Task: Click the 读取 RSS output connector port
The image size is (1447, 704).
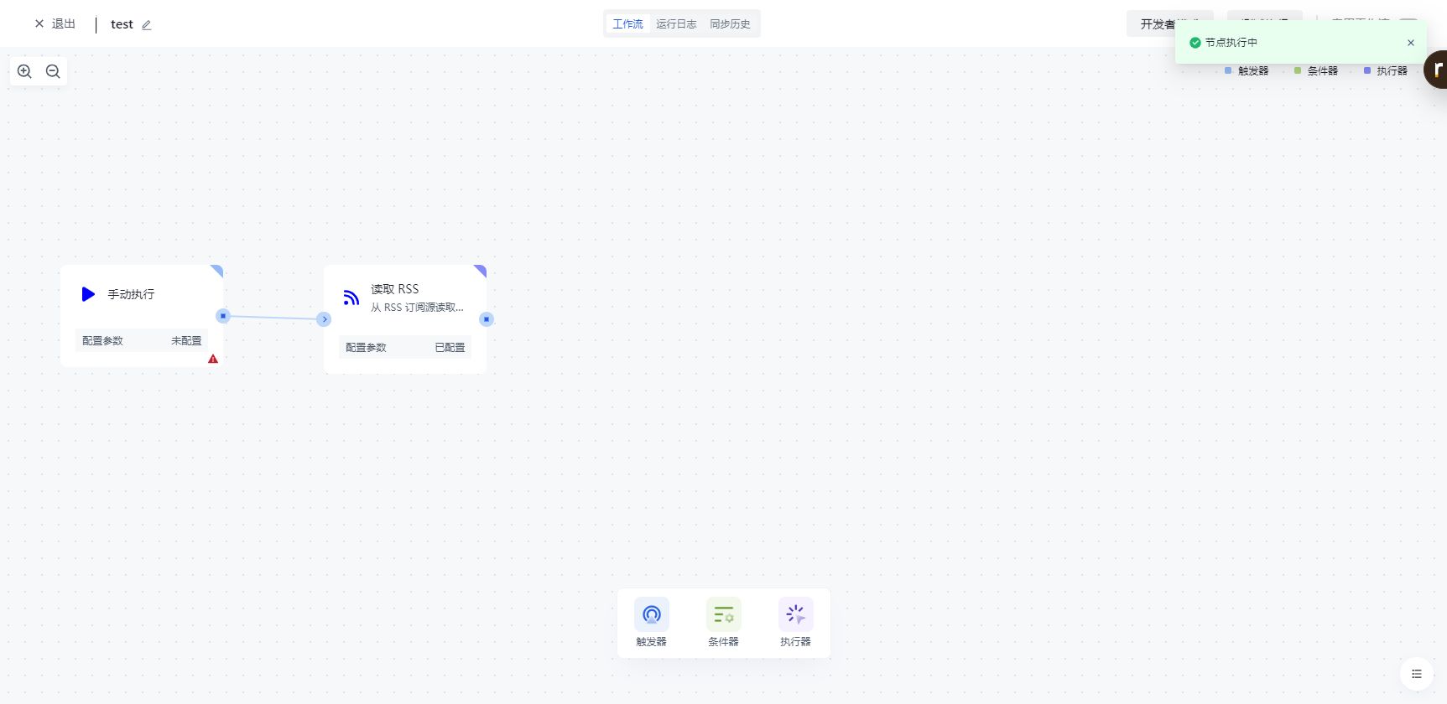Action: (487, 319)
